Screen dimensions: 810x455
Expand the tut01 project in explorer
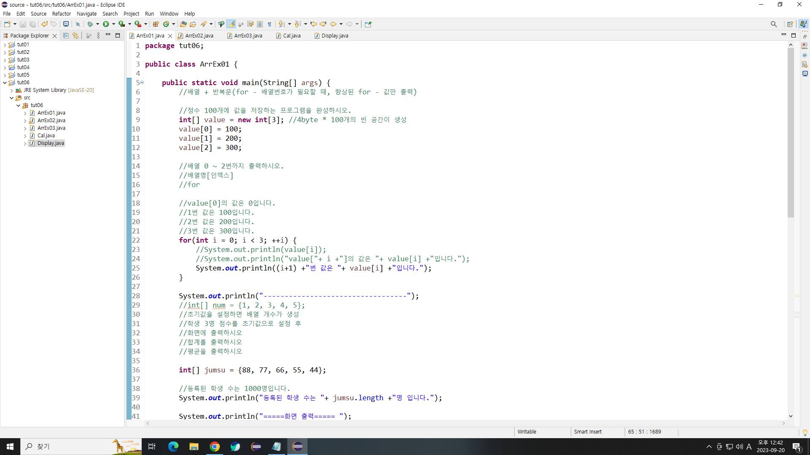coord(5,45)
